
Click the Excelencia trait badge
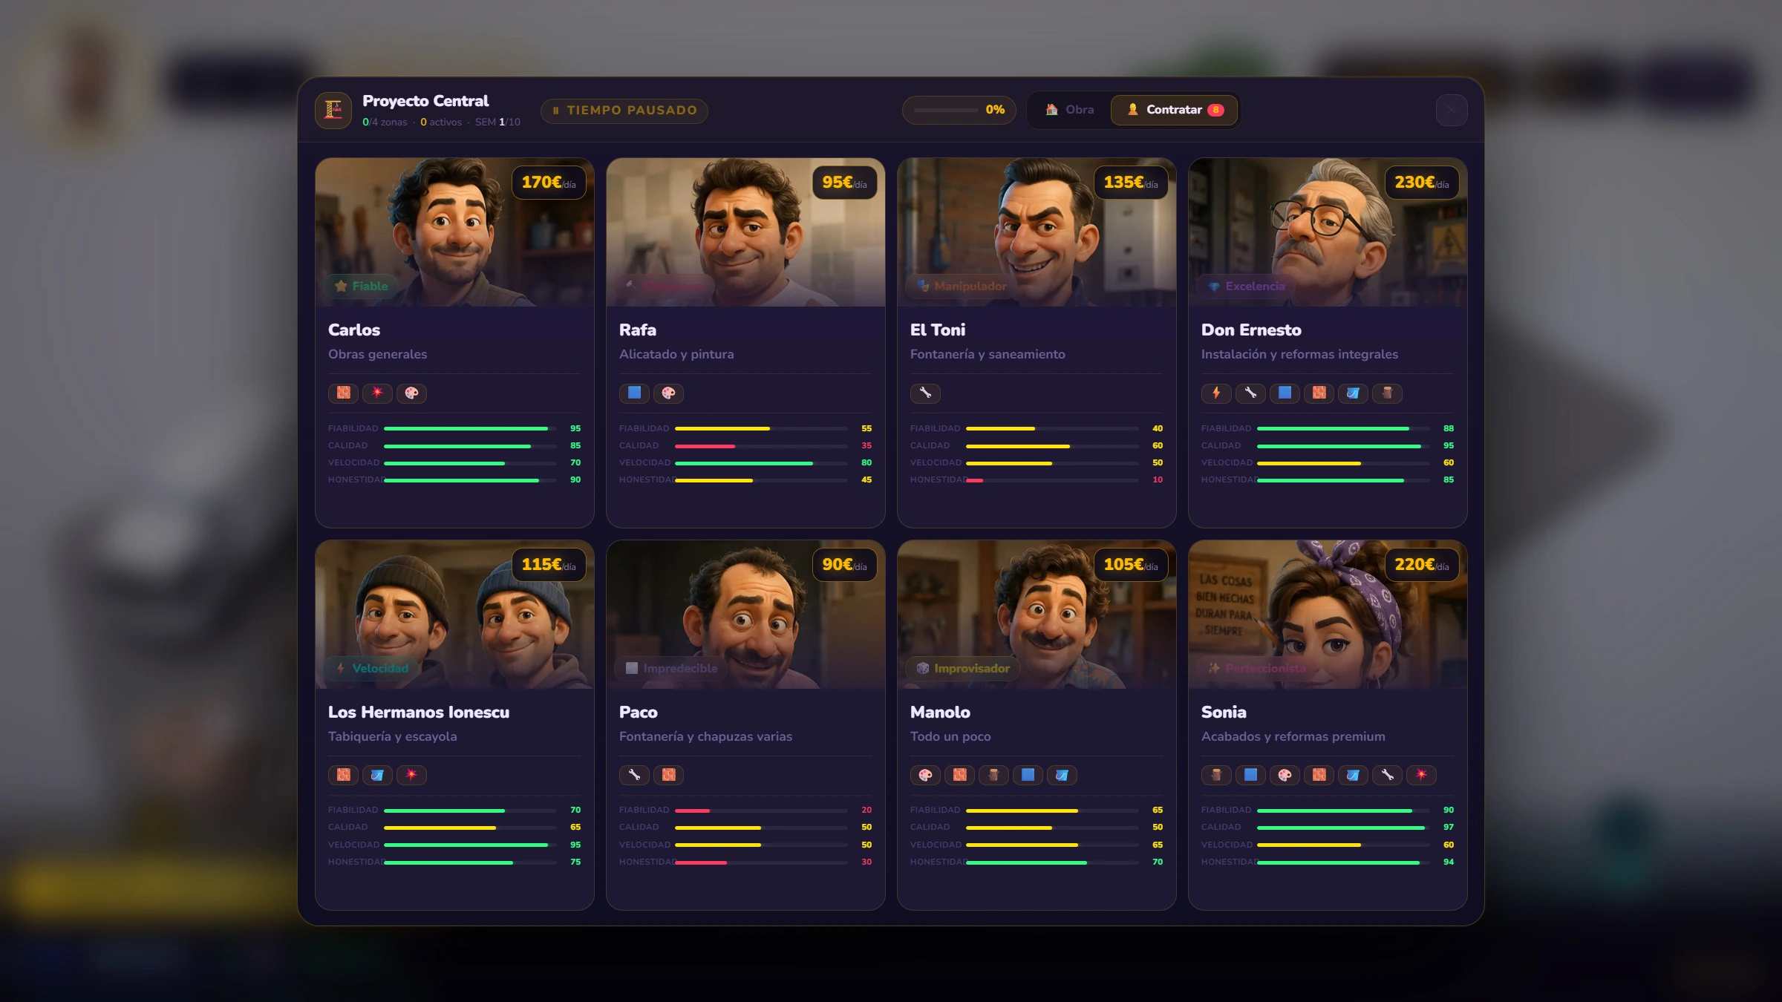(1247, 286)
